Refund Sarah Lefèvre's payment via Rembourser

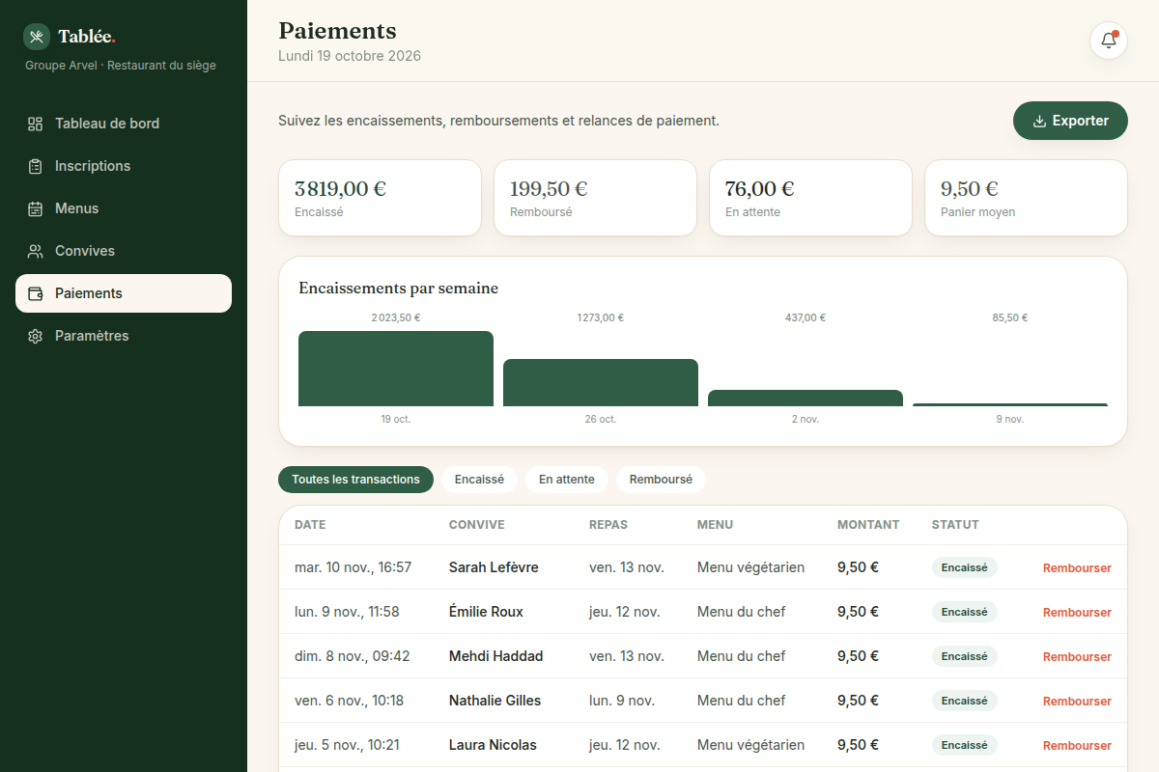tap(1077, 568)
